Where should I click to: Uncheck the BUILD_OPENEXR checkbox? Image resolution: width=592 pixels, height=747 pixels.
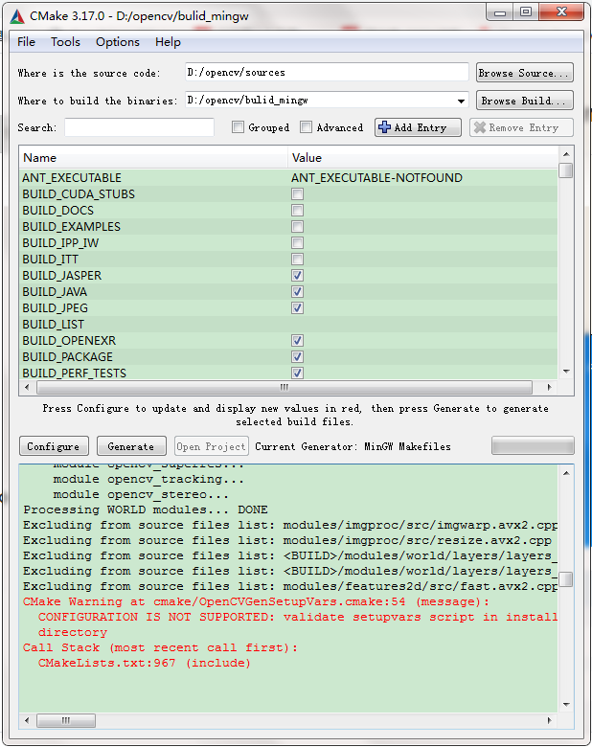click(297, 341)
